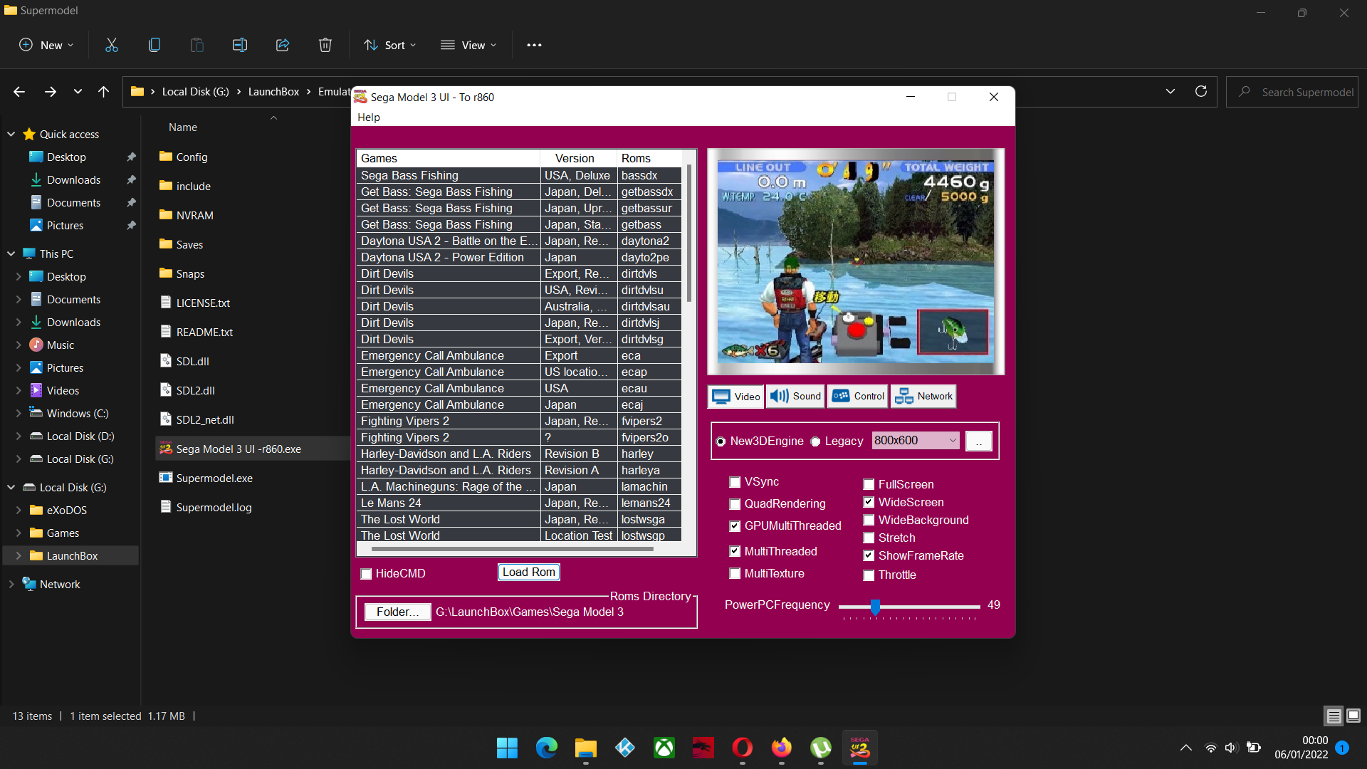Expand the eXoDOS folder node
1367x769 pixels.
pos(19,511)
